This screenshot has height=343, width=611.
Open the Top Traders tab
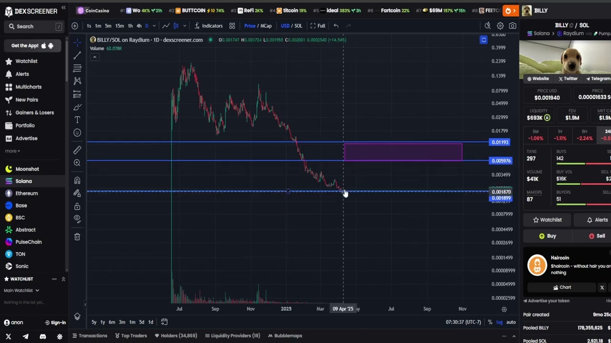click(x=131, y=336)
